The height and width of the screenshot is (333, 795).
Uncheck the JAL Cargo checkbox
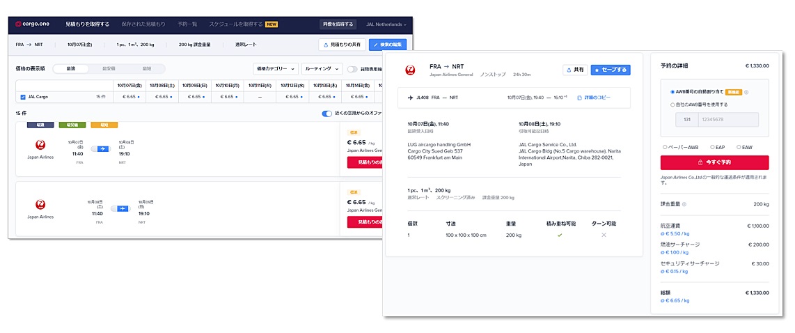tap(23, 96)
